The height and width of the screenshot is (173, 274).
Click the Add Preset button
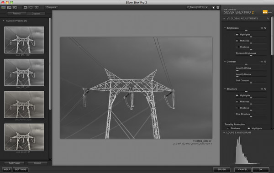(x=14, y=163)
